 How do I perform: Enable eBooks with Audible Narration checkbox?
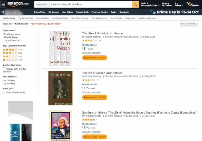4,69
